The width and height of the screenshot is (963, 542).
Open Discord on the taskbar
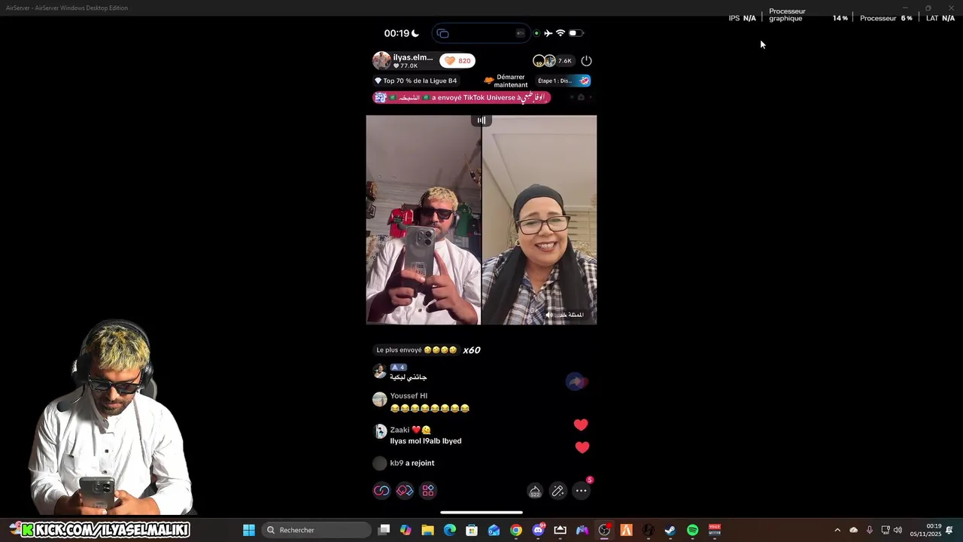pos(538,530)
